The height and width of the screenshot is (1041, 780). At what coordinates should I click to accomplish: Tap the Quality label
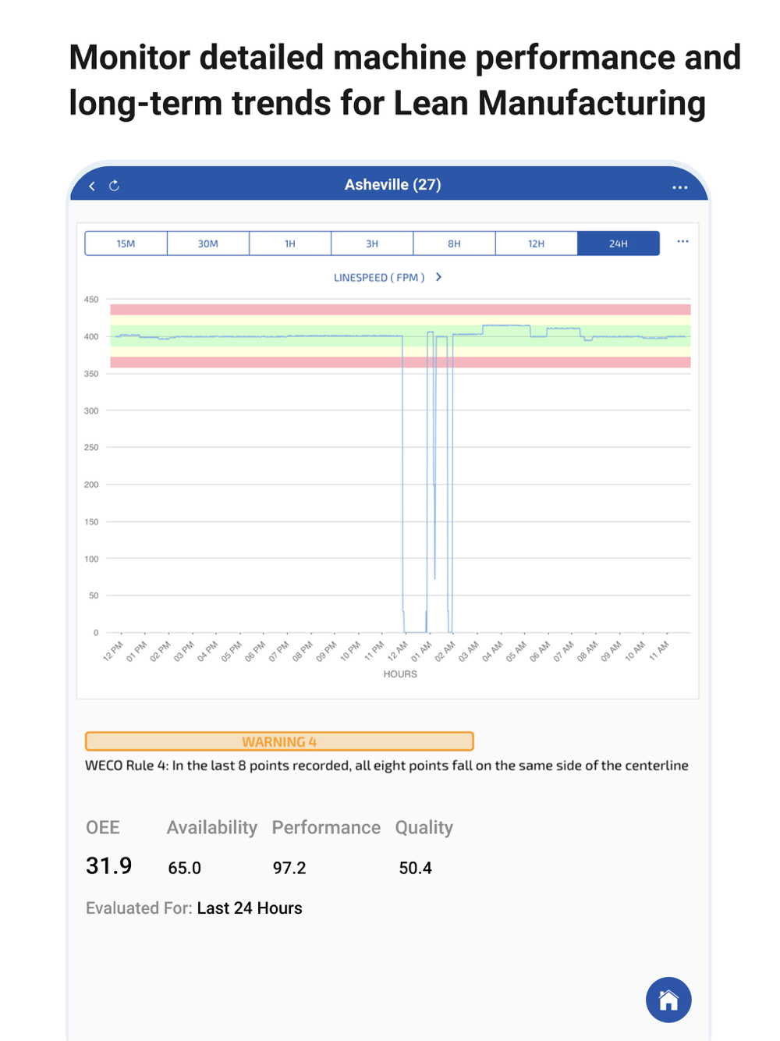tap(424, 828)
